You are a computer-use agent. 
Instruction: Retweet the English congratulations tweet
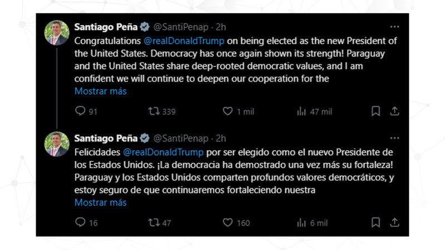click(x=154, y=111)
